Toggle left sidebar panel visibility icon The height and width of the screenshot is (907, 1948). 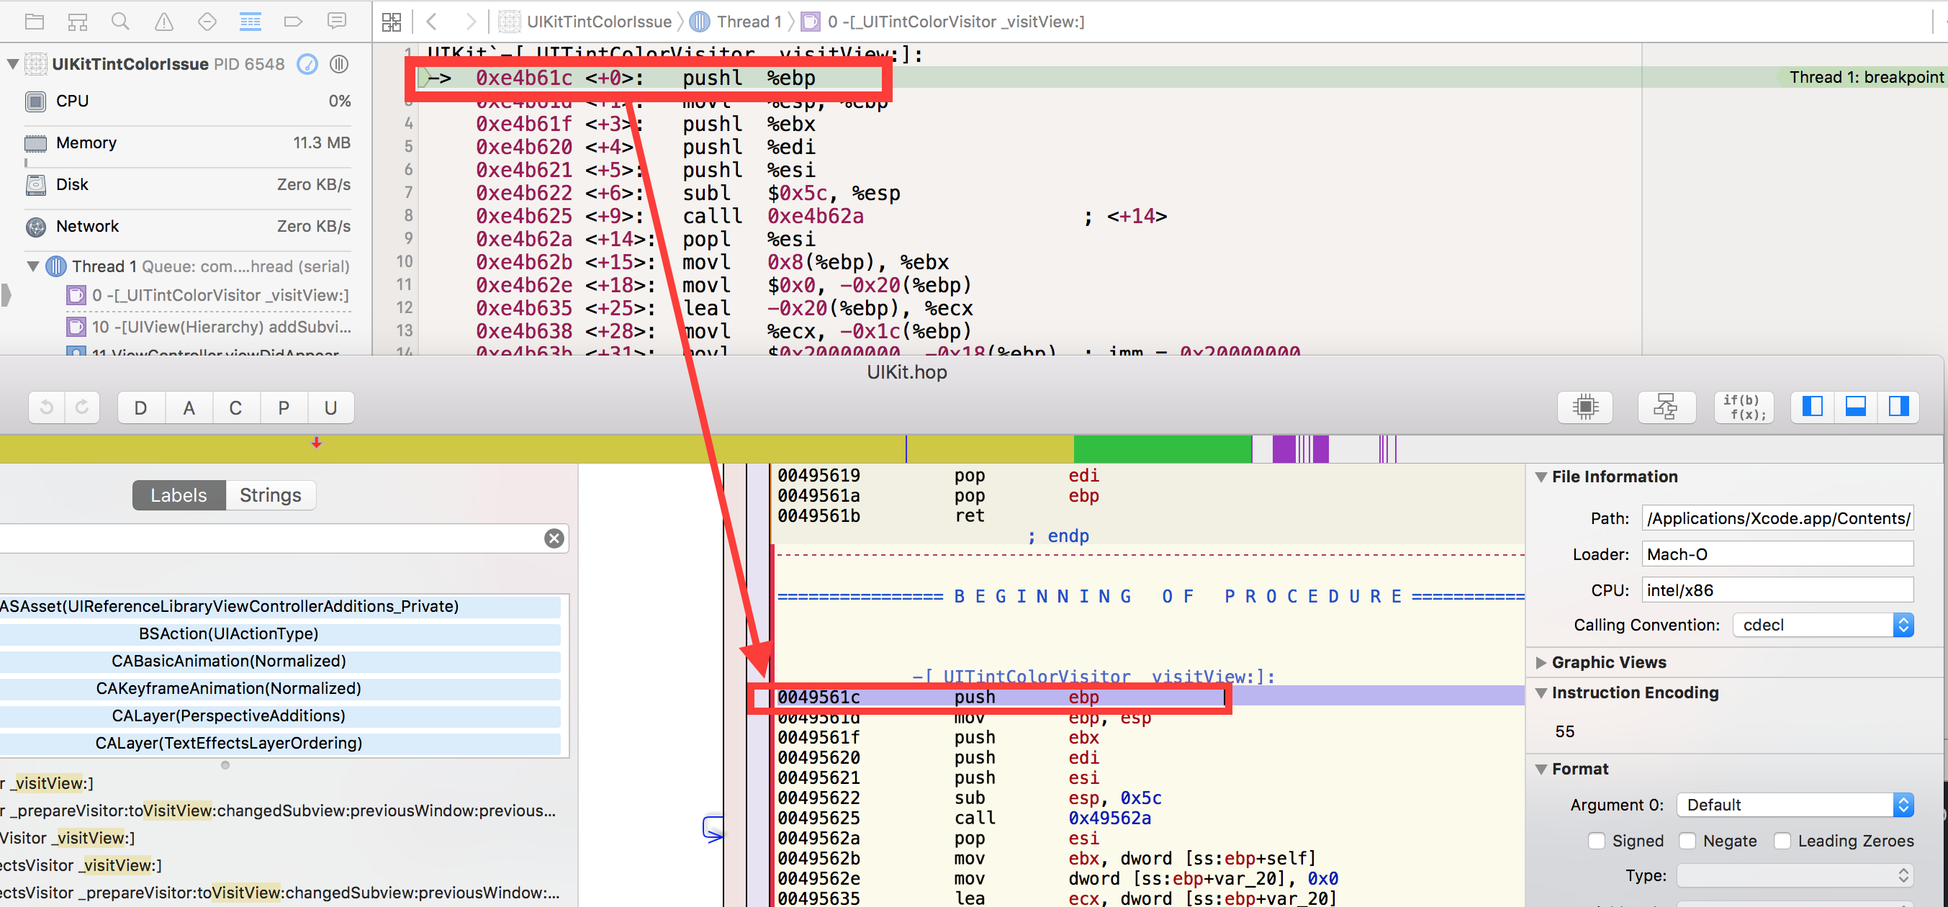[1813, 407]
